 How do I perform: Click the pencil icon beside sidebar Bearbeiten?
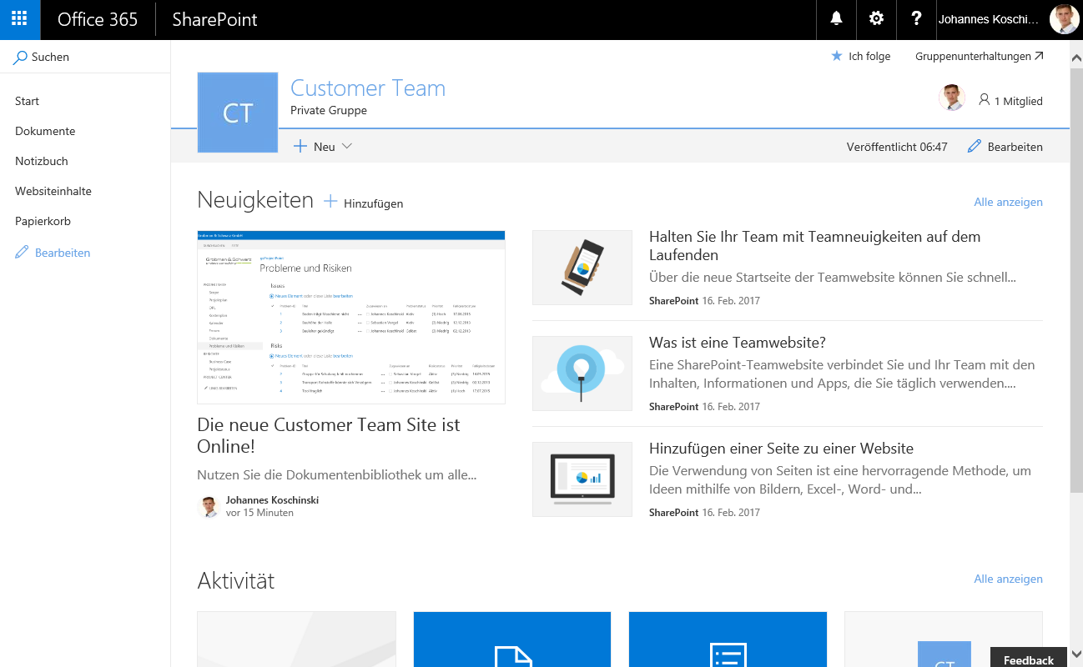[x=22, y=253]
